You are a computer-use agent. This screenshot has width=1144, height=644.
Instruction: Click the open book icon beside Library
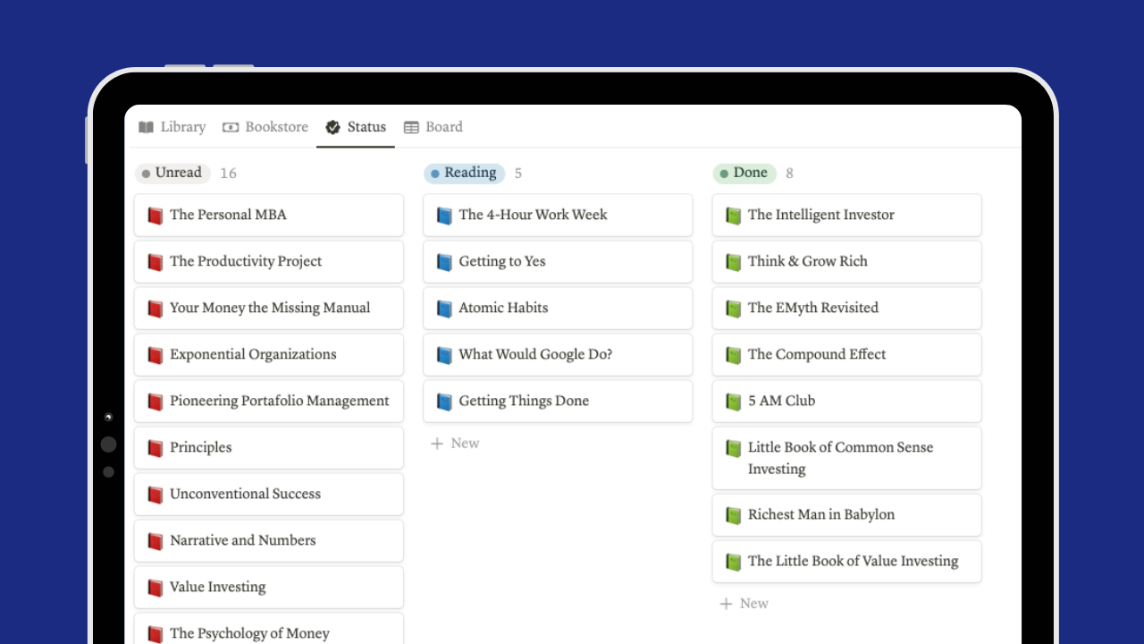pos(147,127)
